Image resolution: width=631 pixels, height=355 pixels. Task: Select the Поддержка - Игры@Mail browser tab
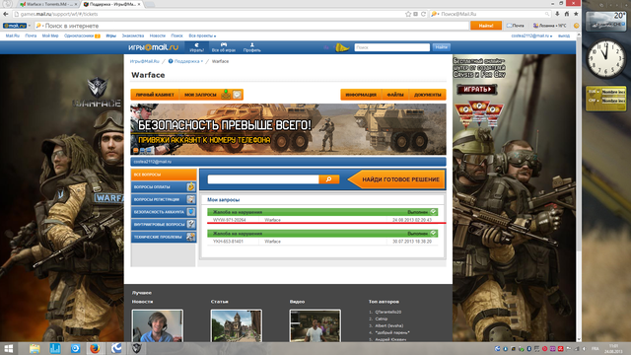(x=112, y=4)
